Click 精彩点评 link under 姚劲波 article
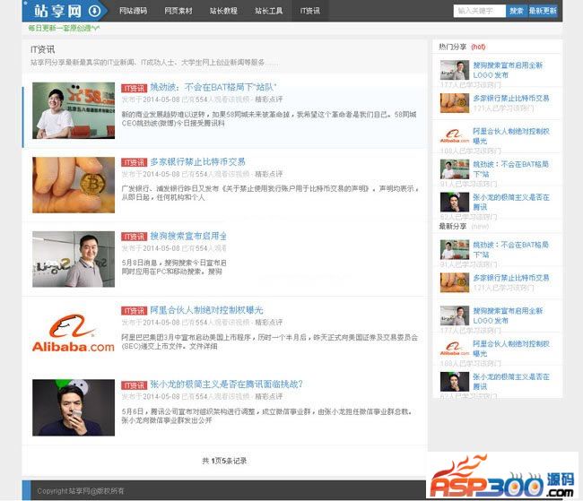Viewport: 583px width, 501px height. coord(269,99)
